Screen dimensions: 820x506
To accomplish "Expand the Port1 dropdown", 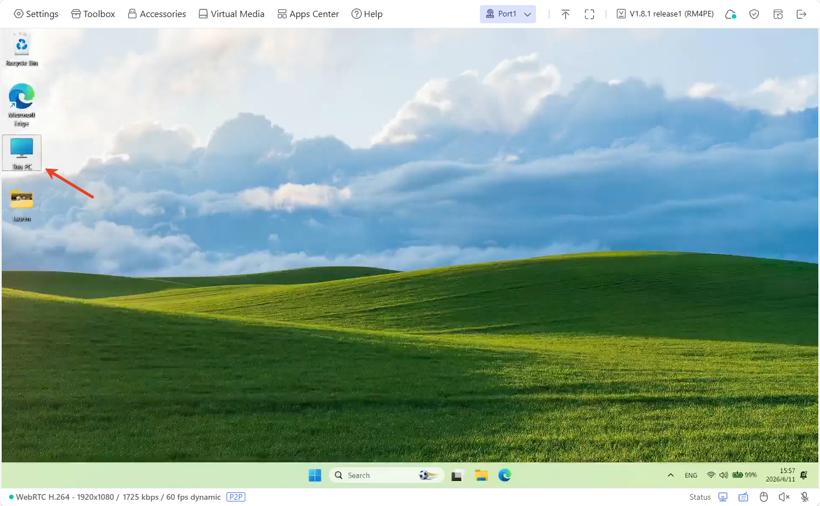I will 508,14.
